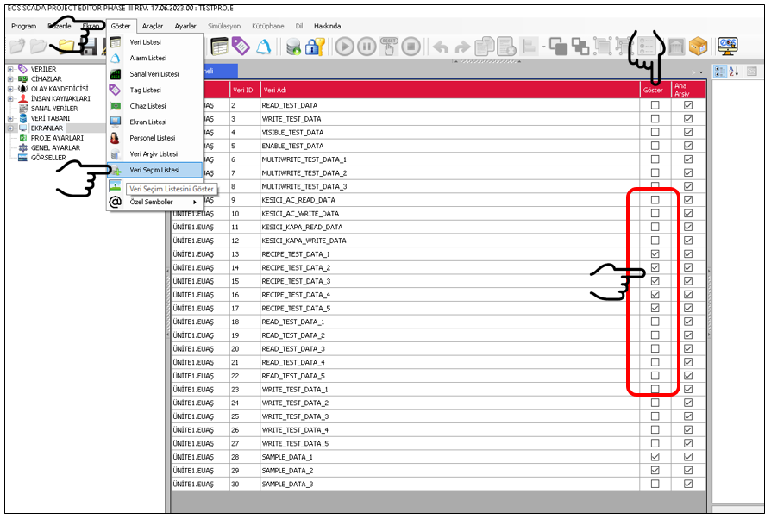Viewport: 771px width, 519px height.
Task: Click the bring to front icon
Action: 558,47
